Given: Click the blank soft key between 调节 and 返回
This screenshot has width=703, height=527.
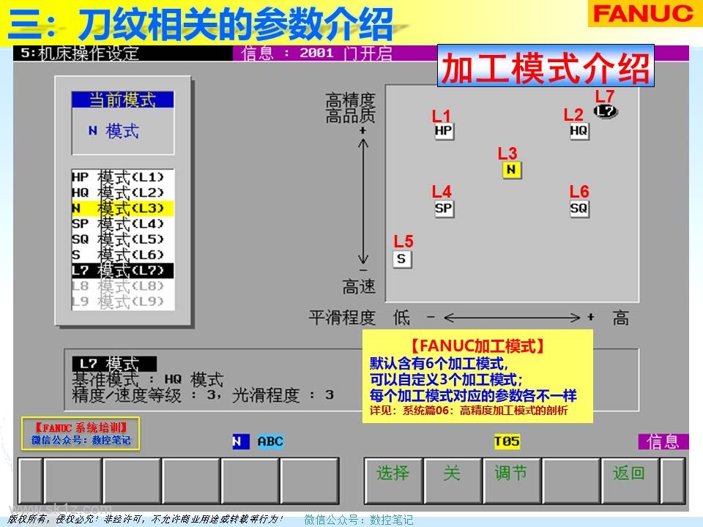Looking at the screenshot, I should (570, 480).
